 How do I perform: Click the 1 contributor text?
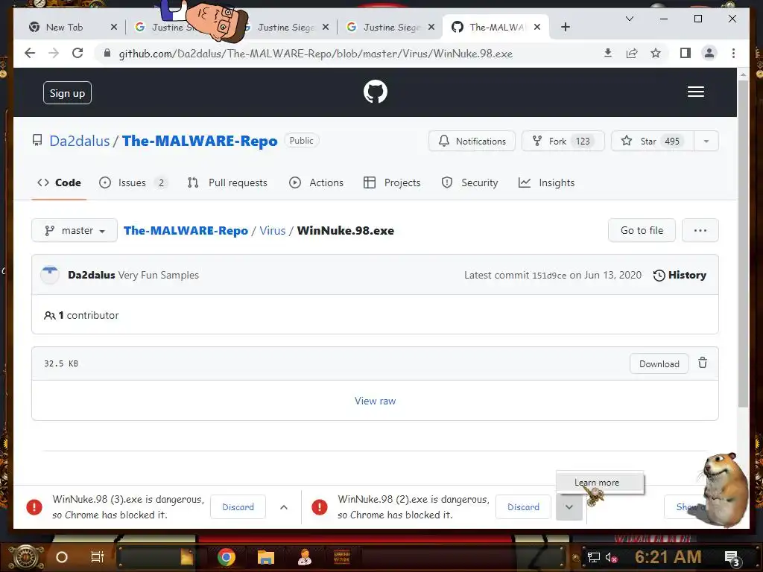pyautogui.click(x=81, y=315)
